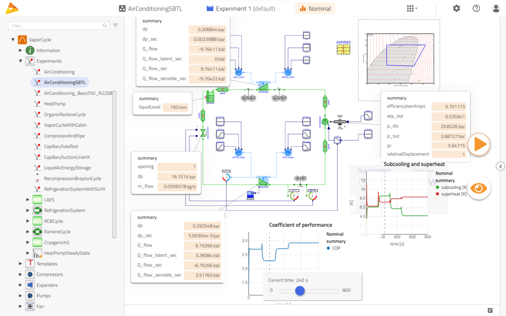Collapse the right panel using the chevron
The width and height of the screenshot is (506, 316).
pyautogui.click(x=500, y=166)
